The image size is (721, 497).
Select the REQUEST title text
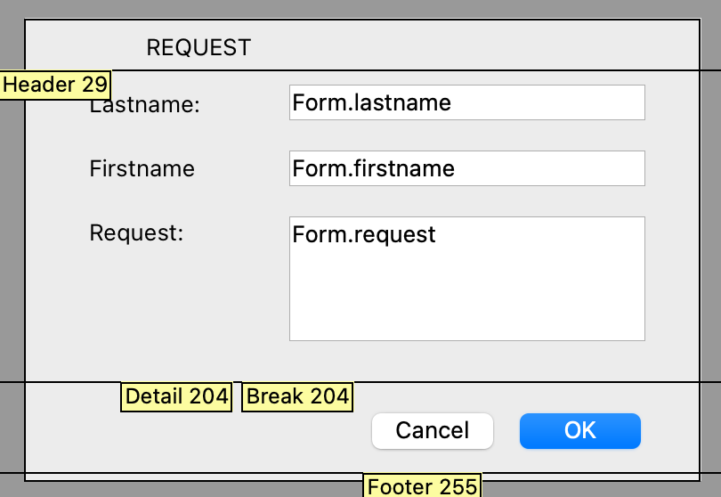tap(198, 47)
